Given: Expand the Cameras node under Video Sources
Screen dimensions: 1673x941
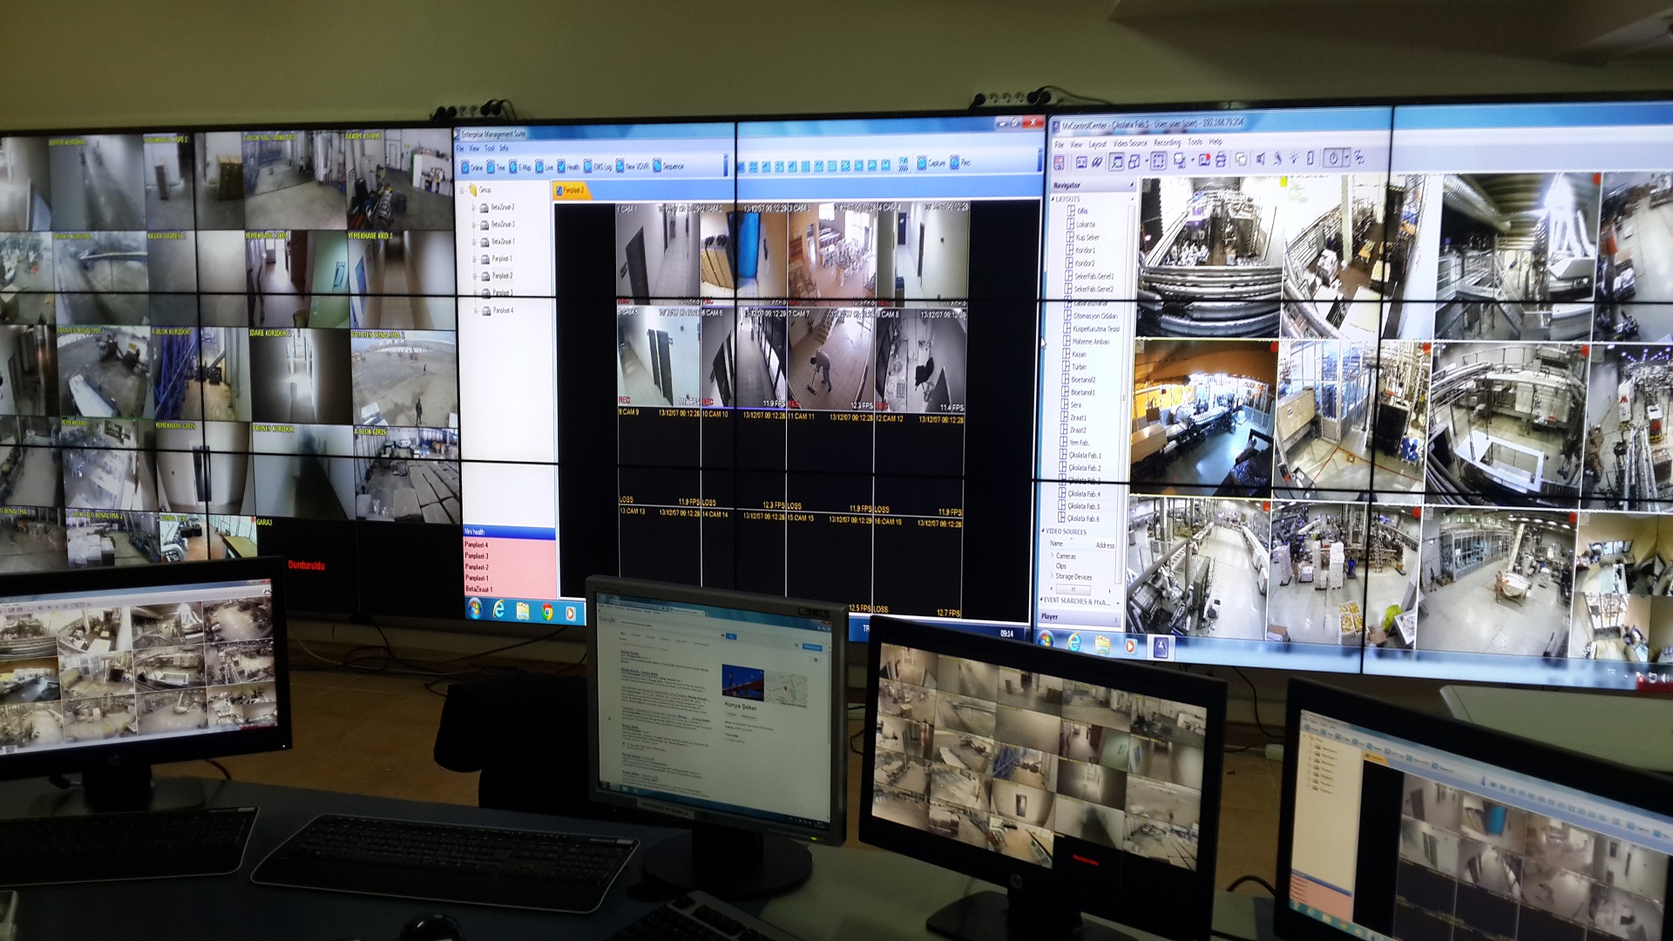Looking at the screenshot, I should [1052, 555].
